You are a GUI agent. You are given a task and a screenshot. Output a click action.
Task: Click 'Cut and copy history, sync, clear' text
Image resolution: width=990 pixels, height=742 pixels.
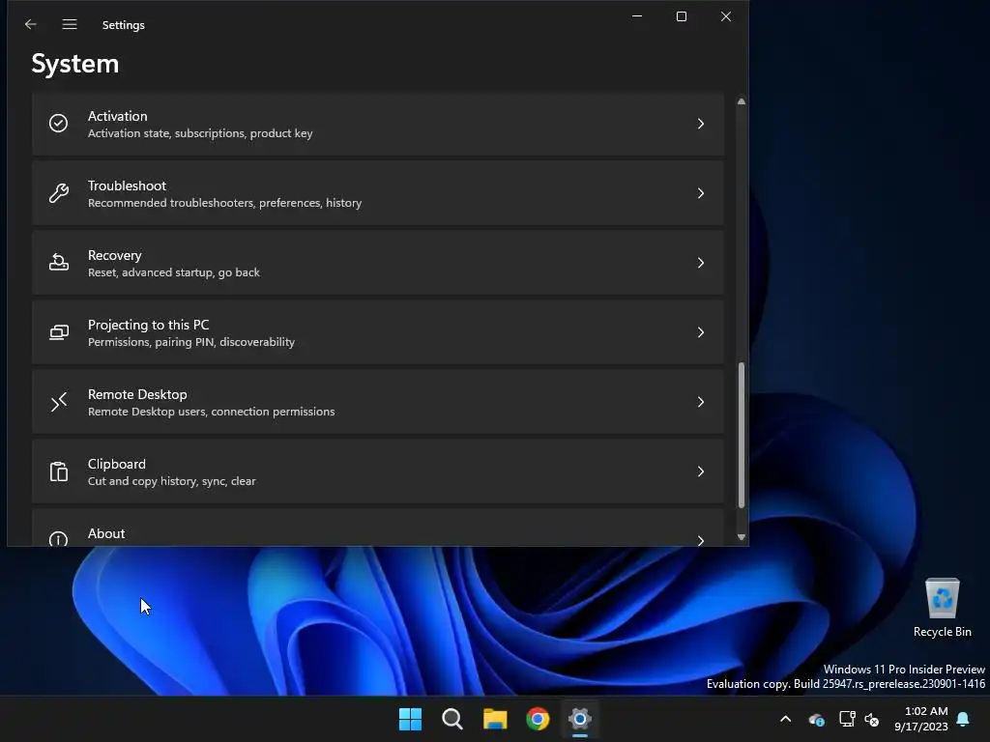point(172,481)
